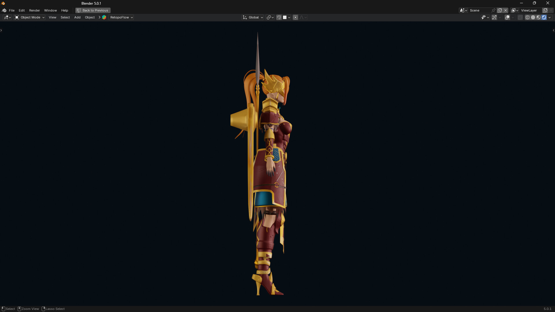Create new scene via duplicate icon
The image size is (555, 312).
point(500,10)
